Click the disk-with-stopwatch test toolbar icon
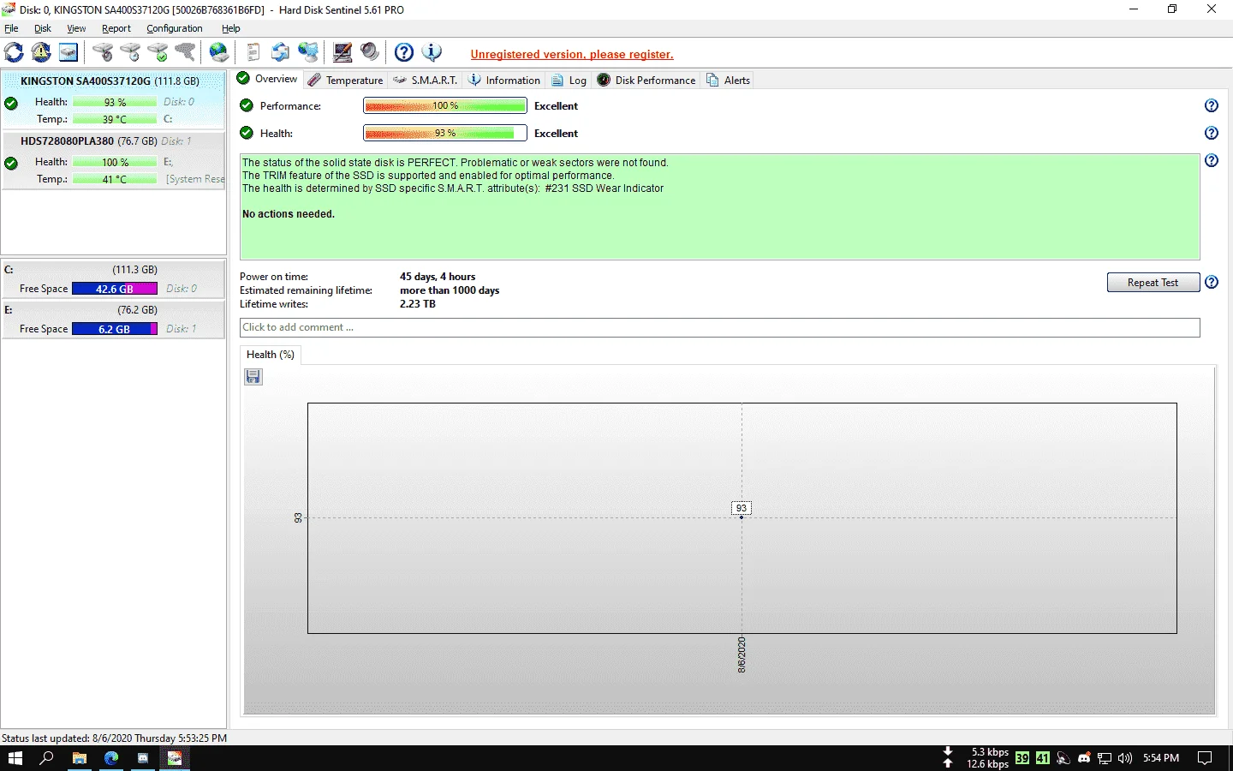This screenshot has width=1233, height=771. tap(130, 52)
